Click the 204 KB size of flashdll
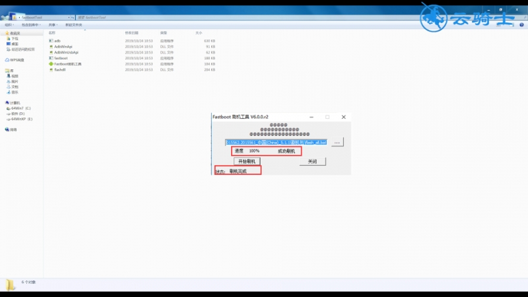 pyautogui.click(x=209, y=70)
